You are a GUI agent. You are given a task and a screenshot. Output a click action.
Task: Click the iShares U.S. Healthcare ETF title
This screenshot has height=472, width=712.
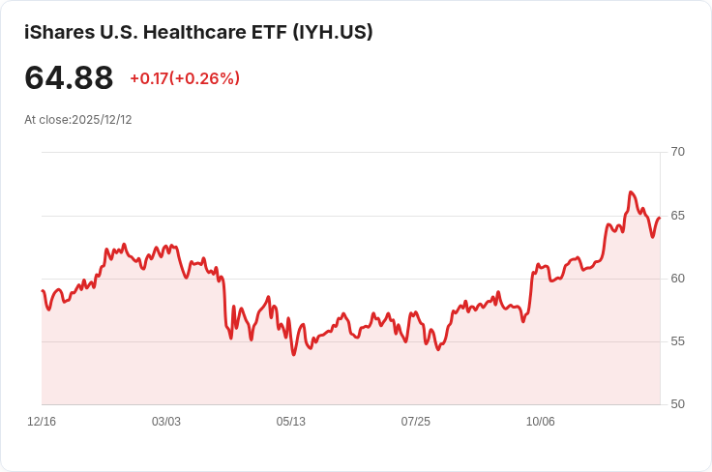198,32
